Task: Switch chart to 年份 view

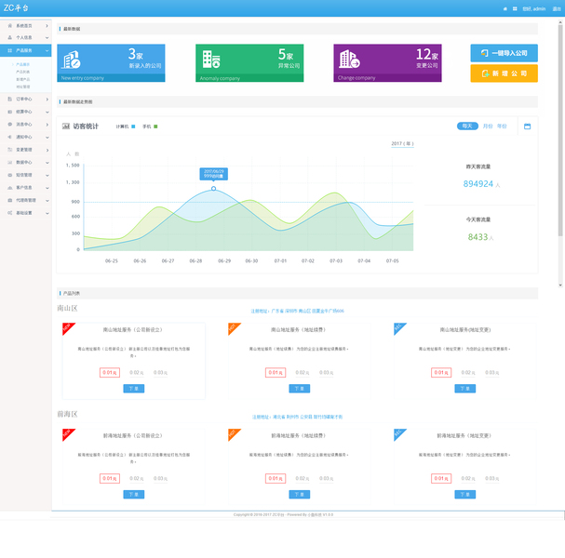Action: tap(502, 126)
